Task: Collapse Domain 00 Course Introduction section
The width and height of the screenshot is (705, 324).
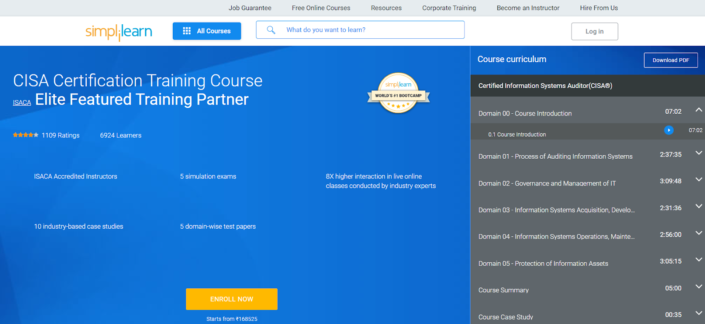Action: [x=699, y=110]
